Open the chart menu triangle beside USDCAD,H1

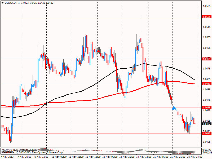pyautogui.click(x=2, y=3)
